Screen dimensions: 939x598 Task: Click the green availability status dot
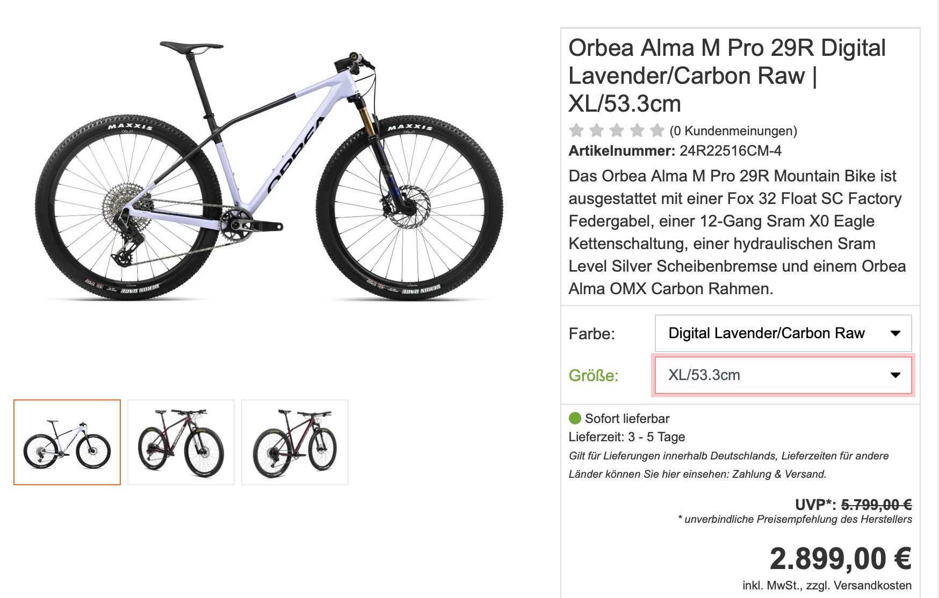click(575, 418)
